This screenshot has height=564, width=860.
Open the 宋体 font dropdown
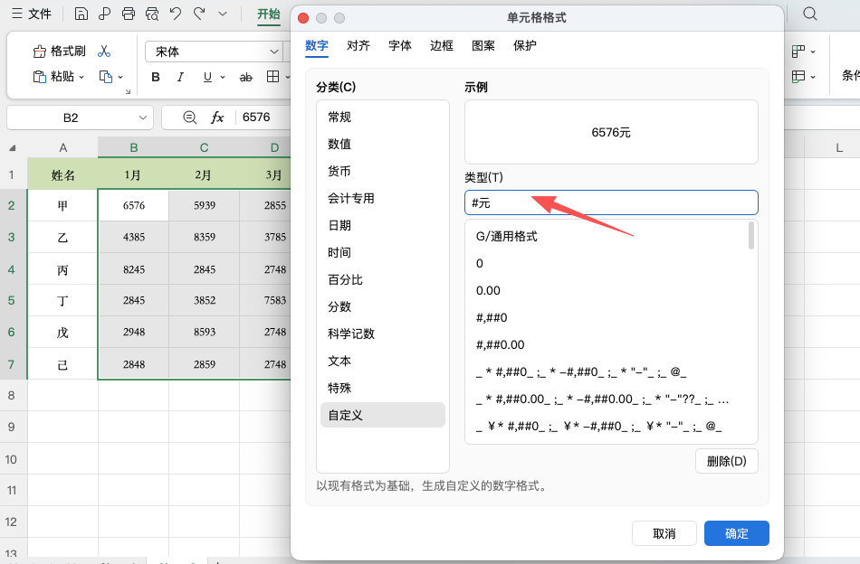[x=273, y=52]
